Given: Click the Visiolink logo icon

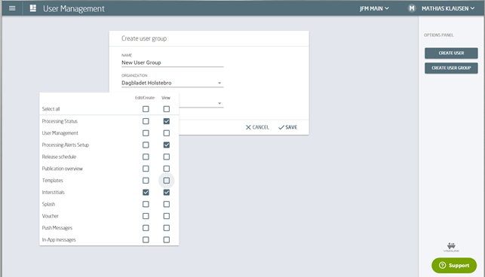Looking at the screenshot, I should (x=451, y=248).
